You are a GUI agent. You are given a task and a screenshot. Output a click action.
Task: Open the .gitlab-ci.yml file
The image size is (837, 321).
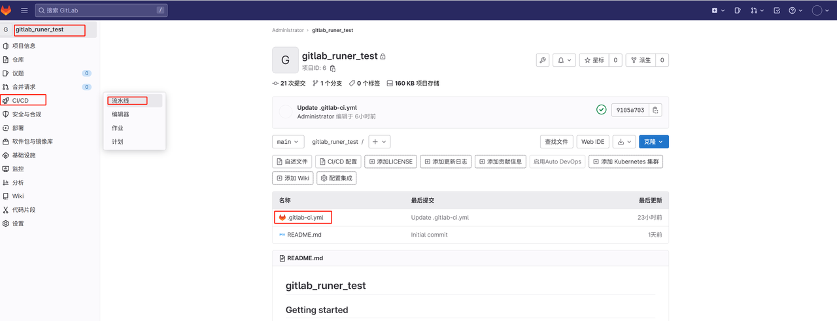tap(305, 218)
